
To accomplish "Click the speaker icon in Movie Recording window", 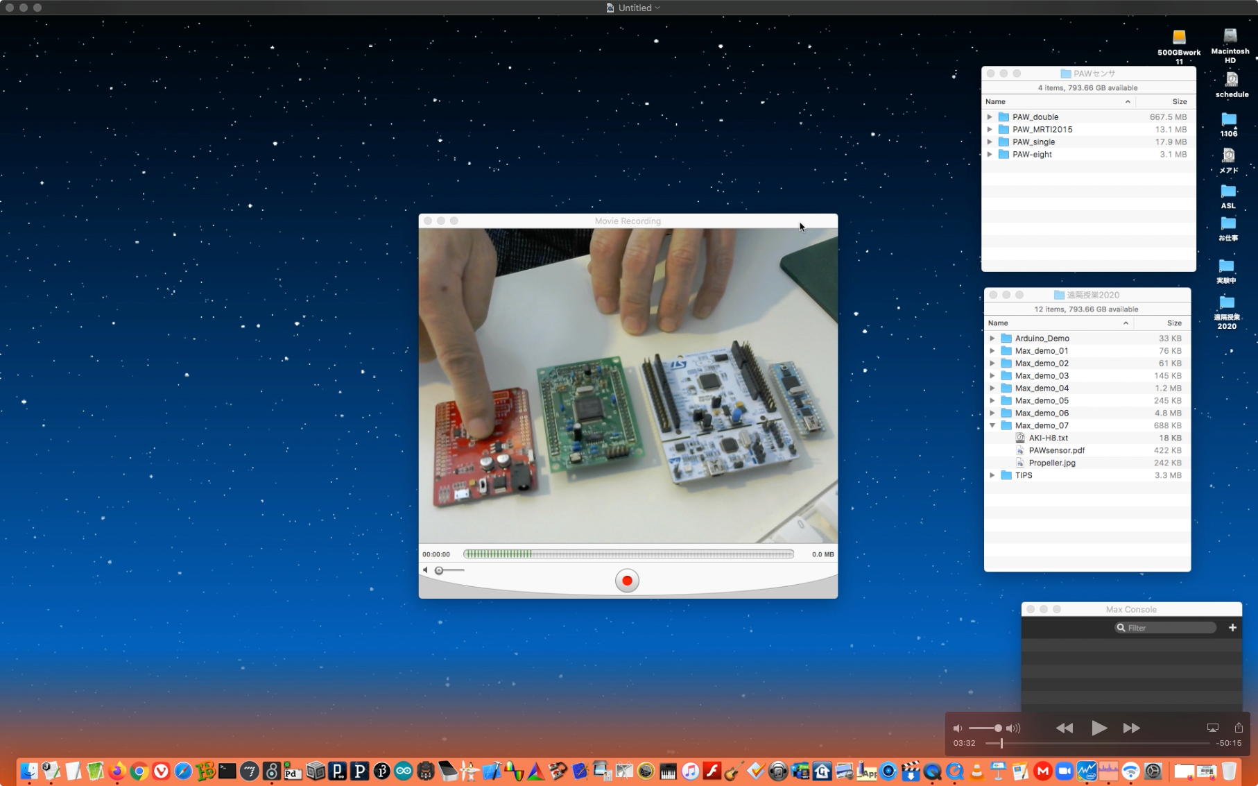I will pyautogui.click(x=425, y=570).
